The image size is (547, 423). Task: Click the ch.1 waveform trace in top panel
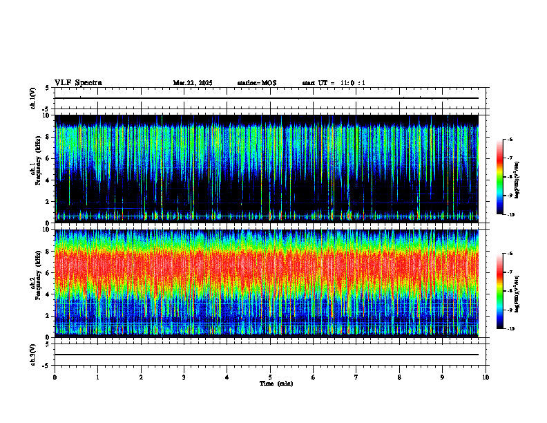(267, 98)
